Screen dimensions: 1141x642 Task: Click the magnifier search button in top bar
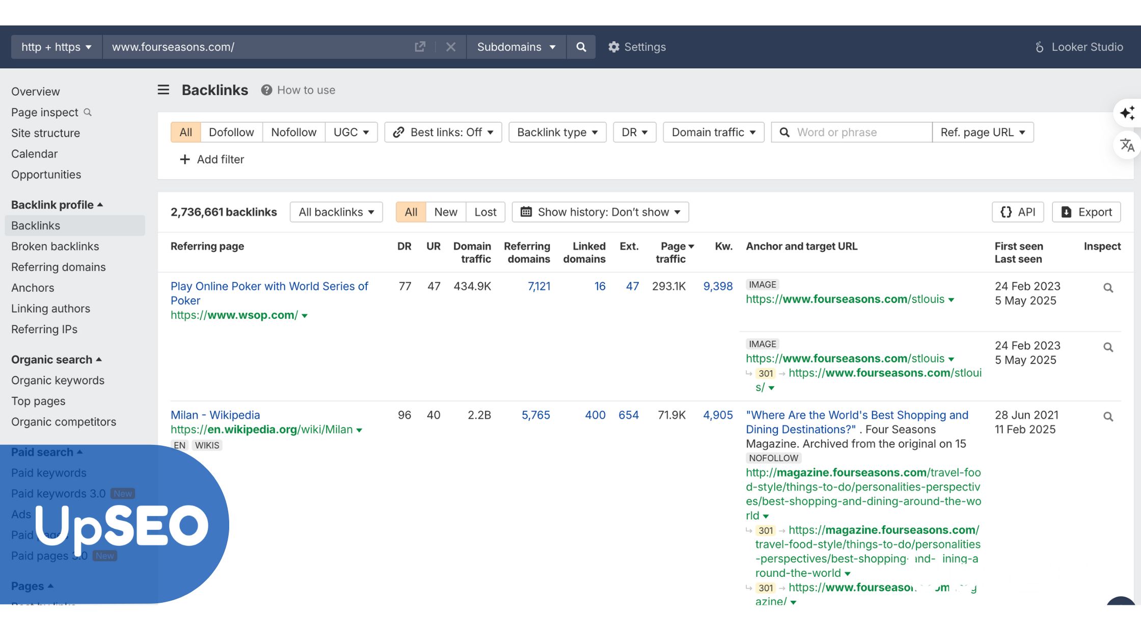tap(581, 47)
